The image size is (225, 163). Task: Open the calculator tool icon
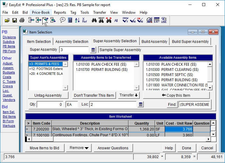[70, 20]
